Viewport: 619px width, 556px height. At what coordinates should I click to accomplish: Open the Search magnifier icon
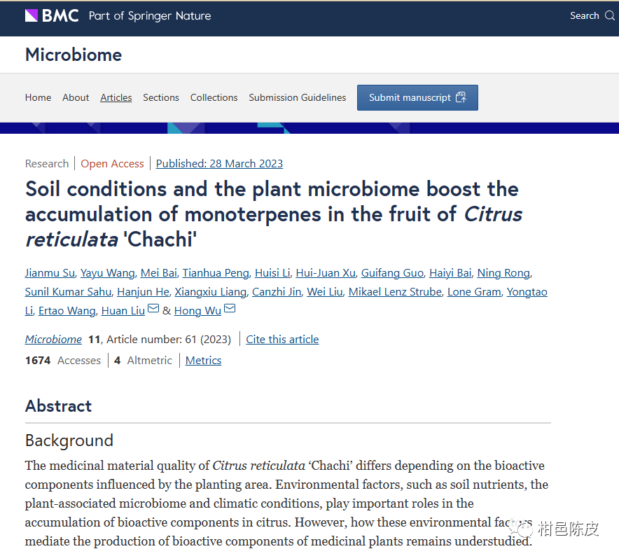click(610, 15)
